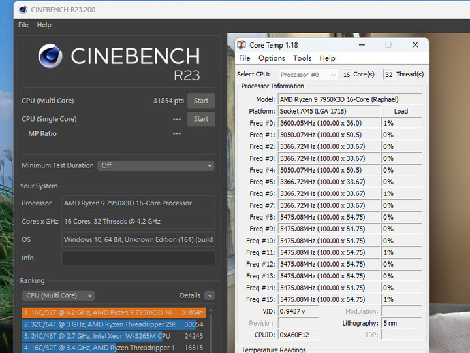The width and height of the screenshot is (470, 353).
Task: Click the Freq #6 load percentage
Action: tap(401, 193)
